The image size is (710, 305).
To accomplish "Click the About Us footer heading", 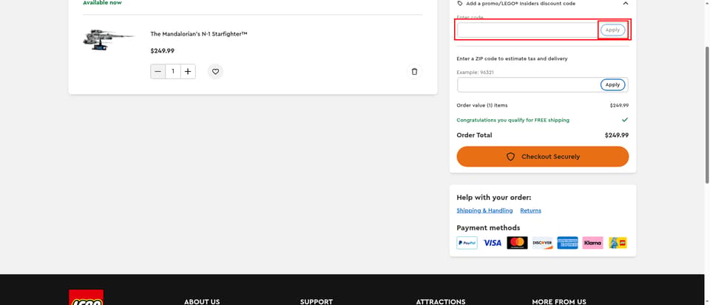I will tap(202, 302).
